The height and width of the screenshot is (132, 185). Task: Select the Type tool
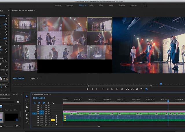27,122
